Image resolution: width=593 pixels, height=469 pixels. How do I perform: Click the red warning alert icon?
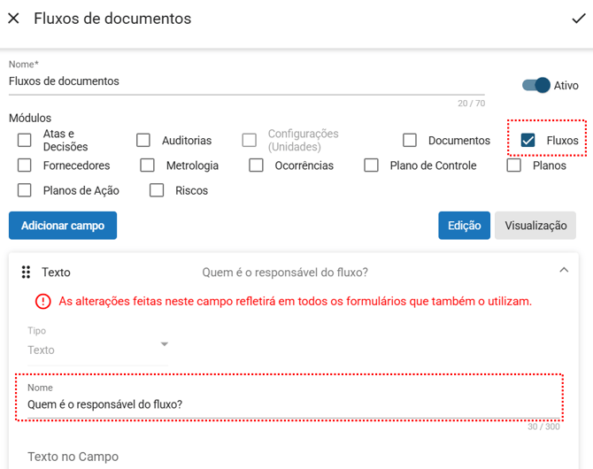43,301
